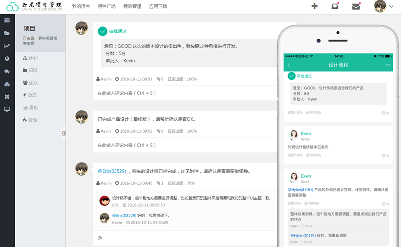401x247 pixels.
Task: Open the folder icon in dark sidebar
Action: (x=7, y=33)
